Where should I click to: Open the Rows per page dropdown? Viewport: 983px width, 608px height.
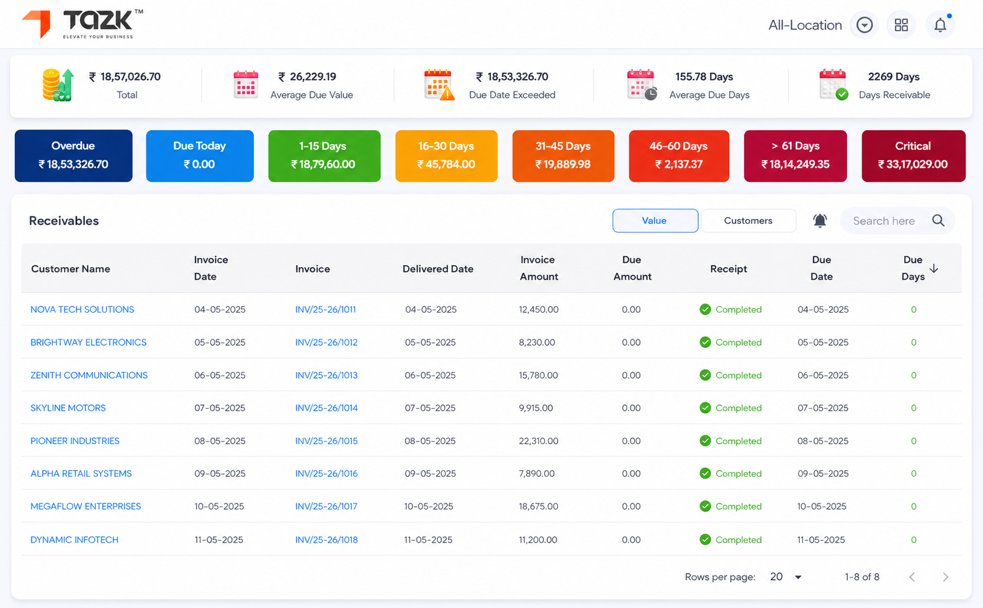(786, 577)
